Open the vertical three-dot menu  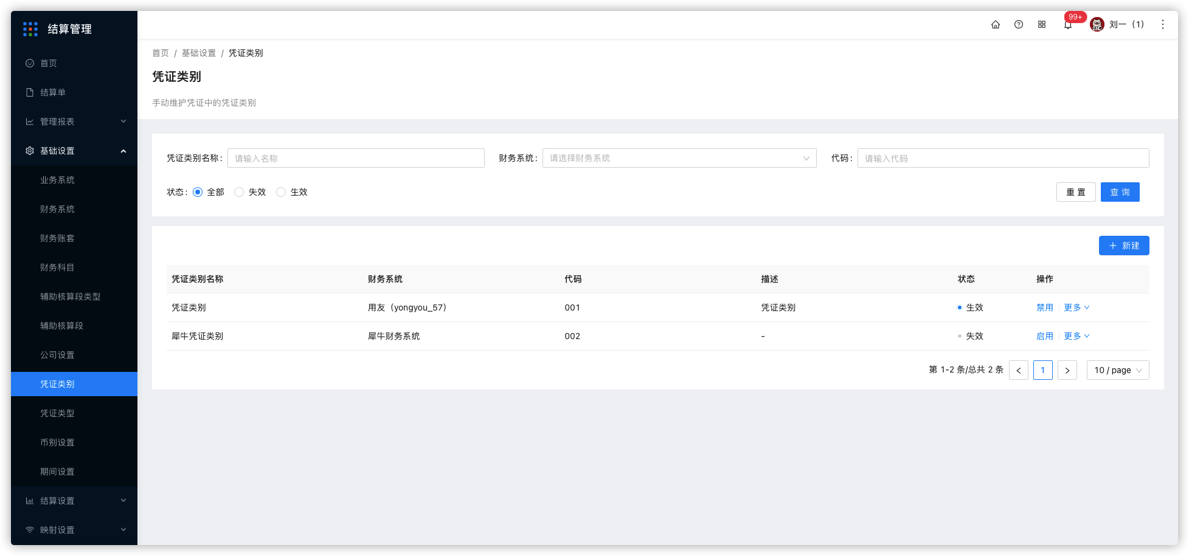click(x=1162, y=24)
